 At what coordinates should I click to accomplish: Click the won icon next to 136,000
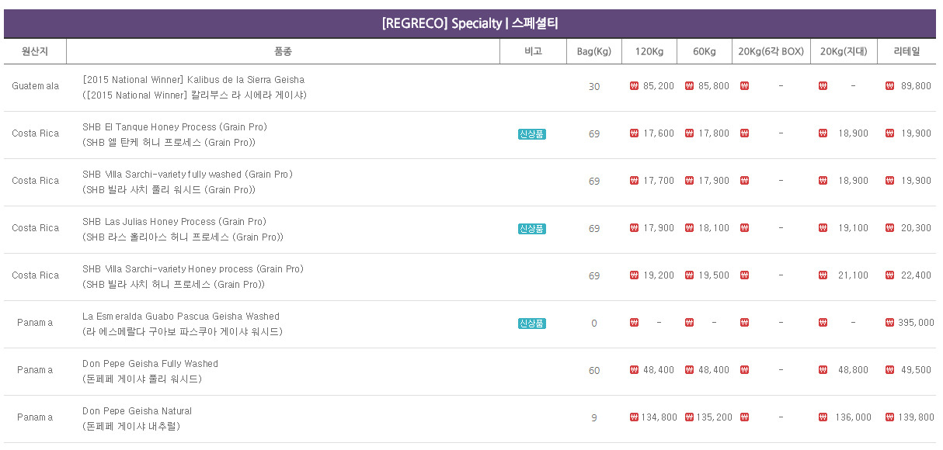823,417
